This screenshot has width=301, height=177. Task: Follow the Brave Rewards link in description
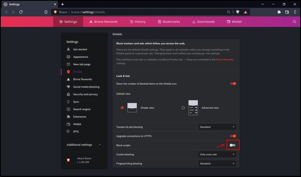coord(225,60)
